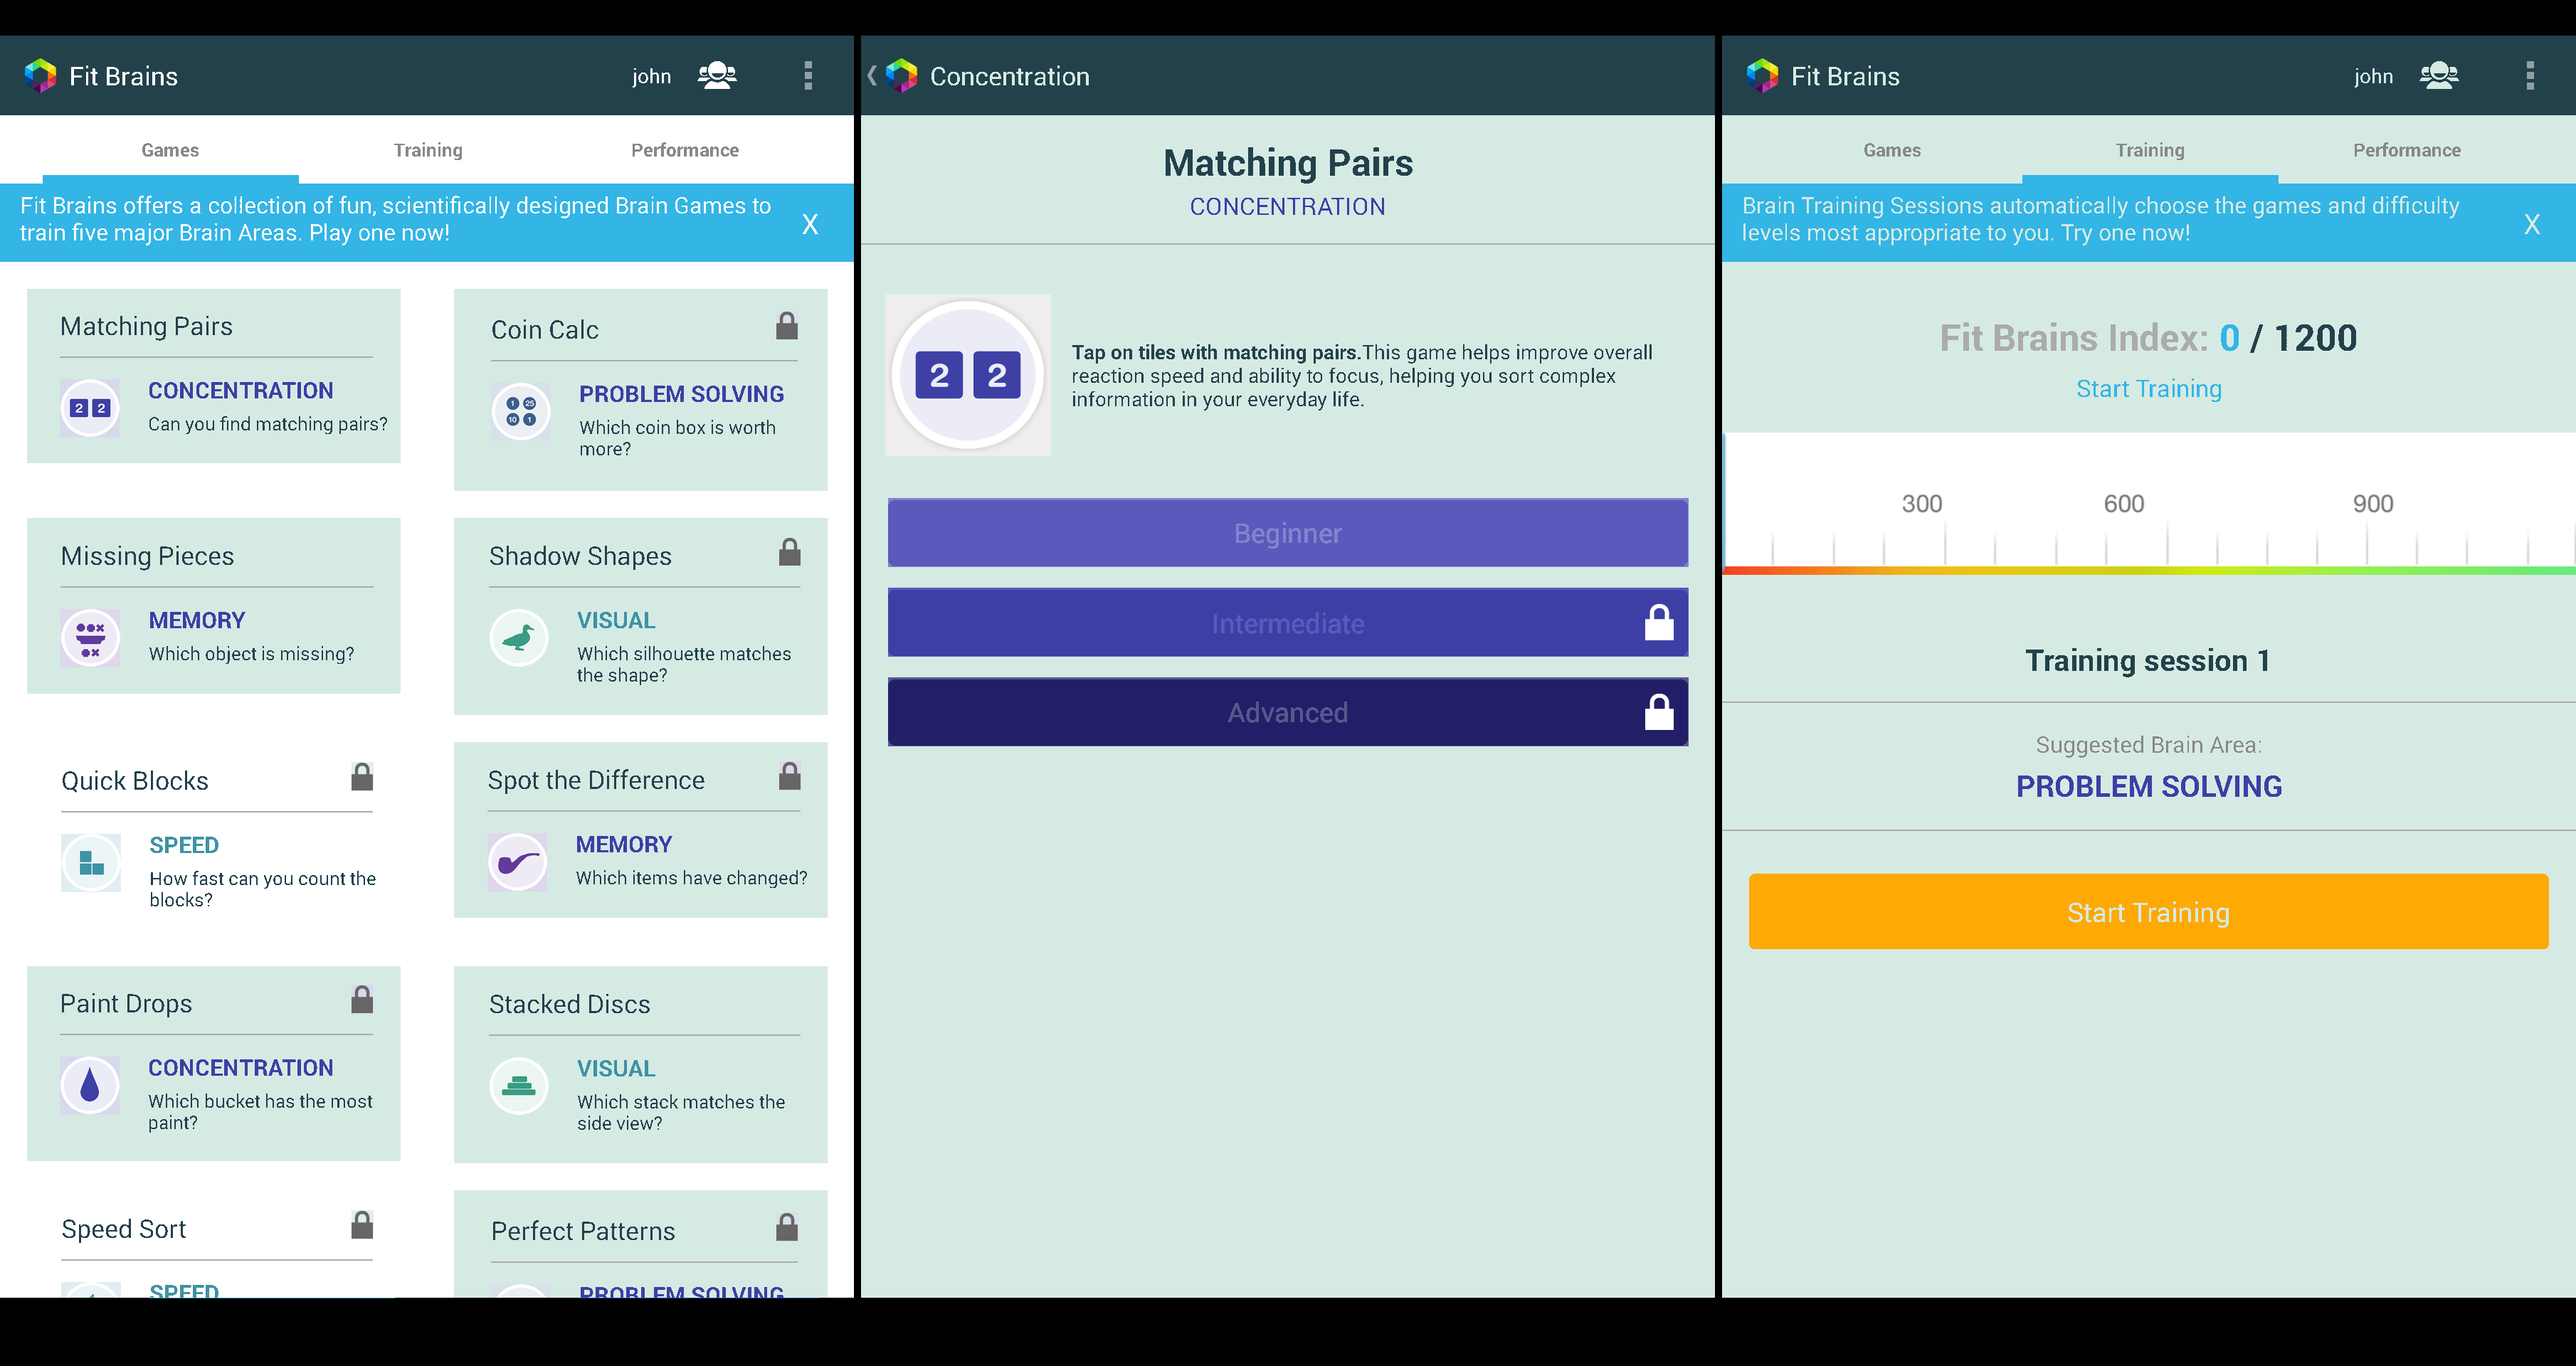Image resolution: width=2576 pixels, height=1366 pixels.
Task: Open overflow menu in left Fit Brains screen
Action: [x=808, y=76]
